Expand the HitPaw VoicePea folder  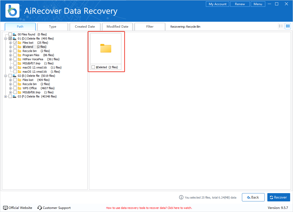11,59
